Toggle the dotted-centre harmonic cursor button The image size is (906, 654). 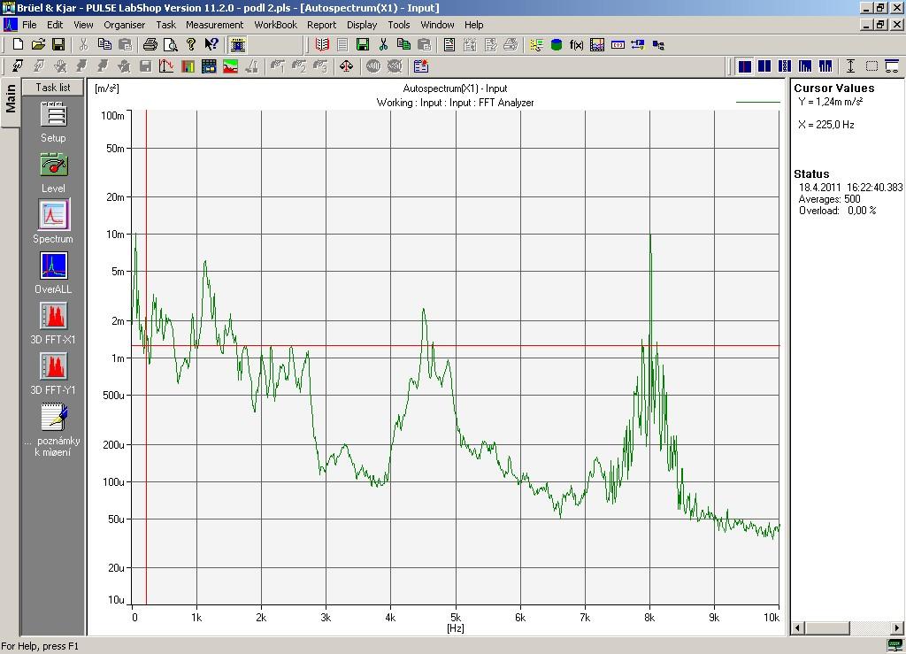tap(785, 66)
